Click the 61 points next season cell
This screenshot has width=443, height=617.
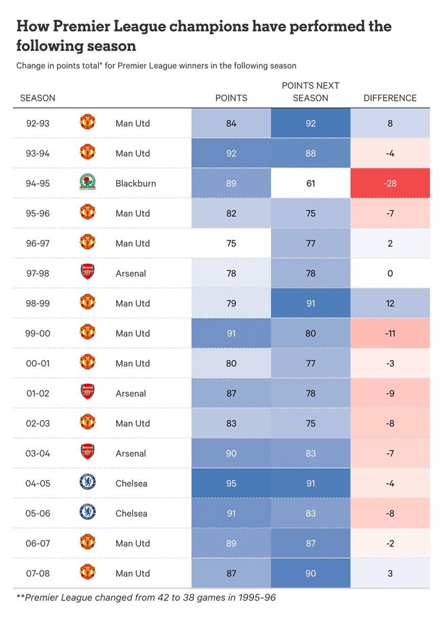(310, 183)
